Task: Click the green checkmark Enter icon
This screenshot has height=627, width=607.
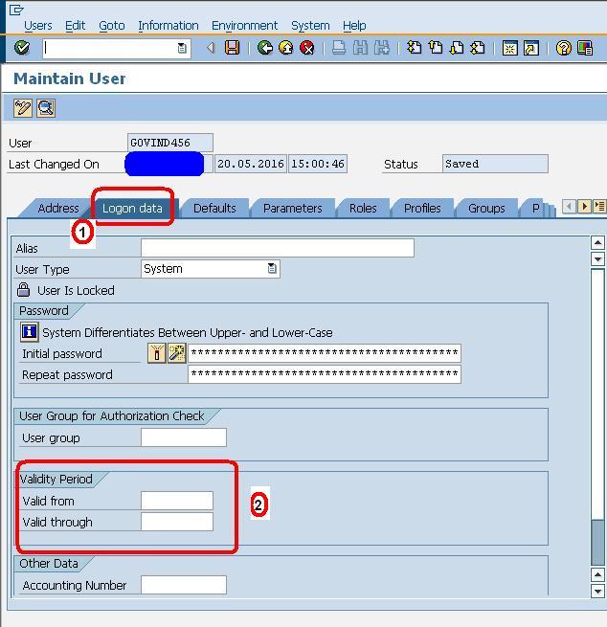Action: 22,48
